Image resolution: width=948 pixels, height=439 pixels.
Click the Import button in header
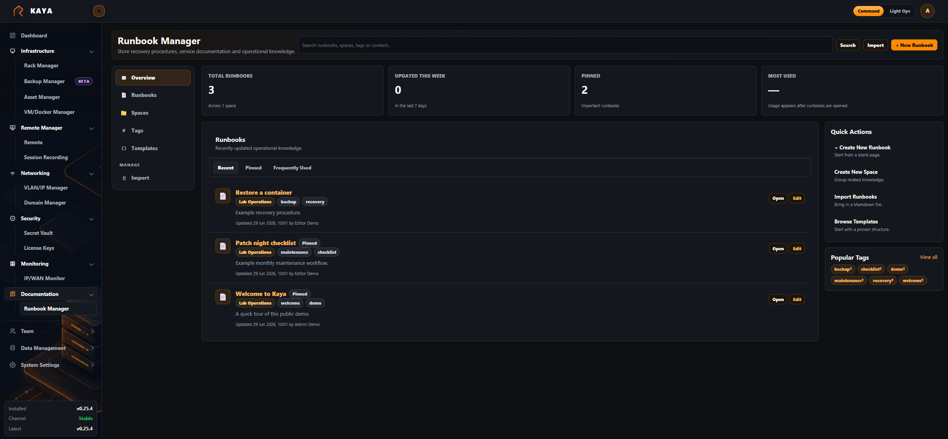tap(875, 45)
